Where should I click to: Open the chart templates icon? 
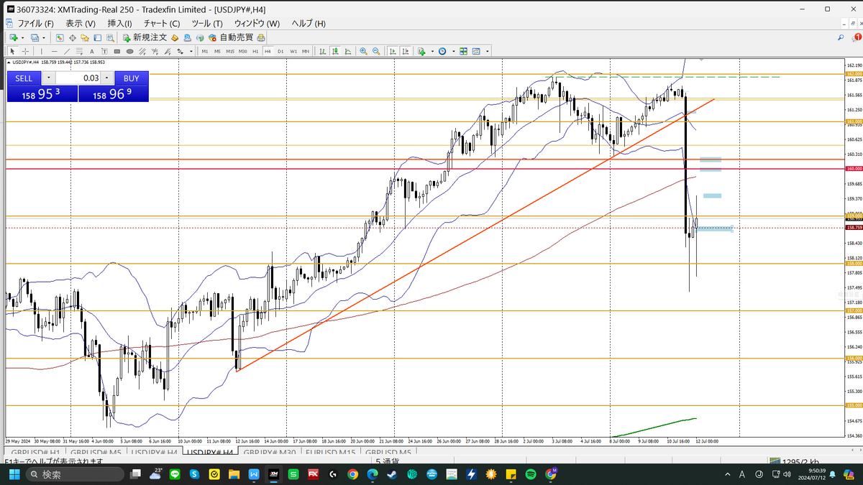(476, 51)
